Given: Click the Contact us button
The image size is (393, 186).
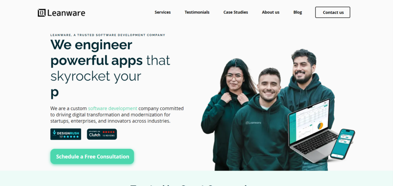Looking at the screenshot, I should click(333, 12).
